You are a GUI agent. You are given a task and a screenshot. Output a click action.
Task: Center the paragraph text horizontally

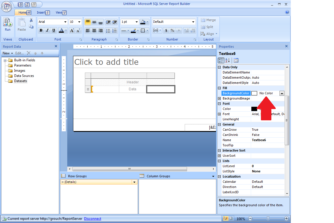click(x=94, y=31)
